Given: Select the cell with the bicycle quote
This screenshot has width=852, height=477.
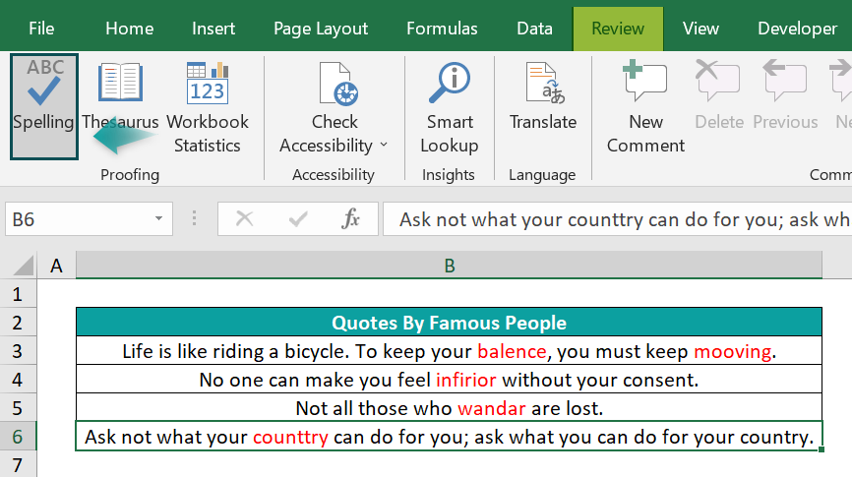Looking at the screenshot, I should [x=449, y=351].
